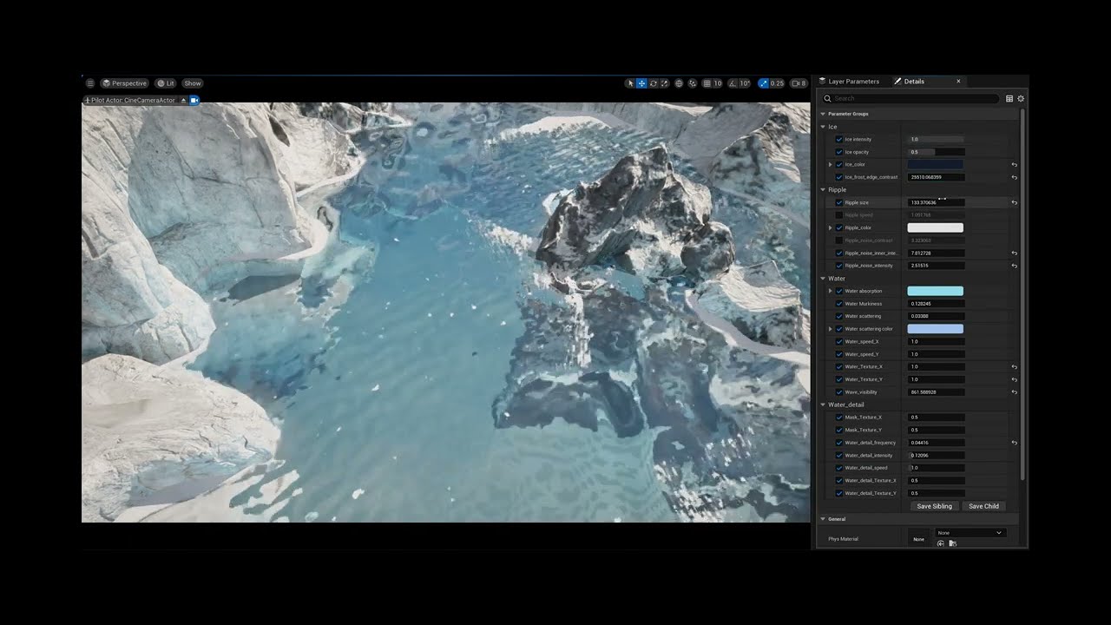Open the Perspective view mode menu
Image resolution: width=1111 pixels, height=625 pixels.
click(x=124, y=83)
